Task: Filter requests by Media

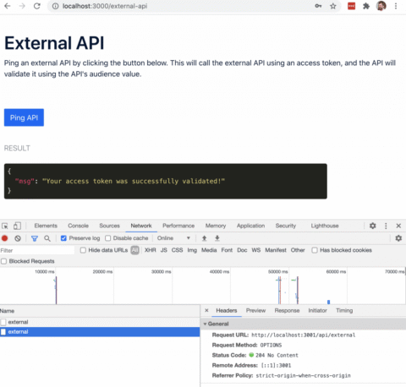Action: (x=209, y=250)
